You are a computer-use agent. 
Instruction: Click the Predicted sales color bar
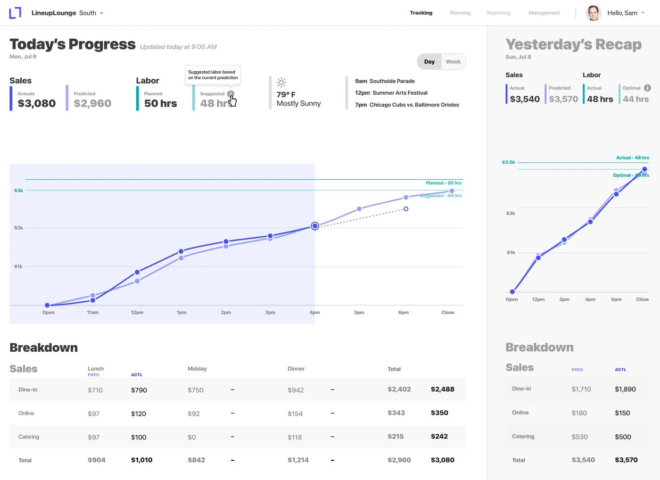(67, 98)
